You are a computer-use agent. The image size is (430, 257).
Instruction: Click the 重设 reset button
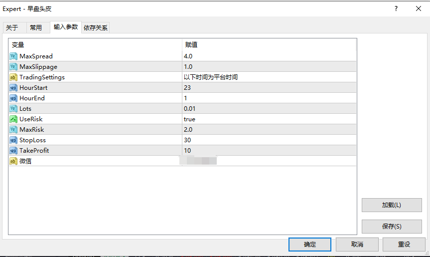[404, 245]
